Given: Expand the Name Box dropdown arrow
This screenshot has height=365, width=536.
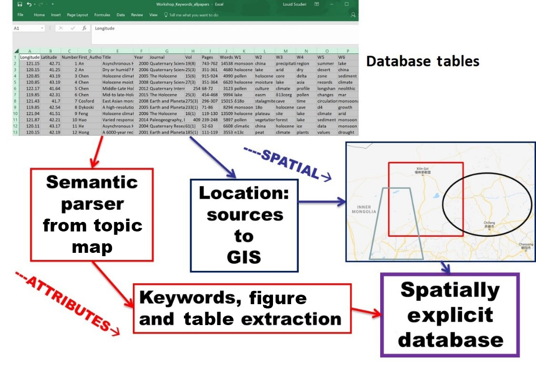Looking at the screenshot, I should point(42,29).
